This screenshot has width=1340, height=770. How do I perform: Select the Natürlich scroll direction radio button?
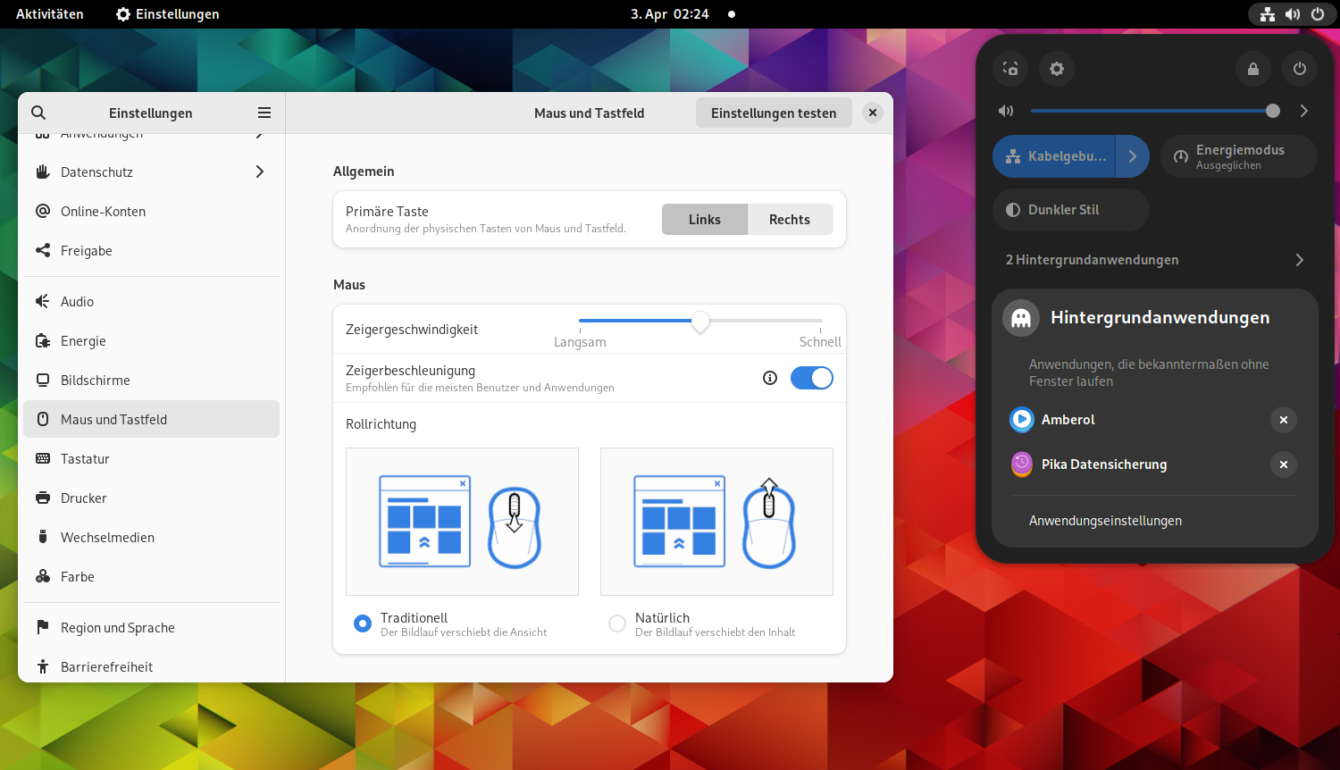pyautogui.click(x=617, y=624)
